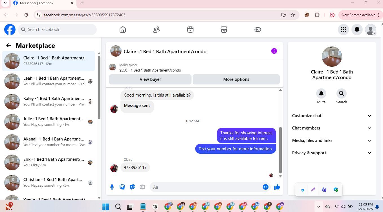Open the account profile avatar menu
This screenshot has height=212, width=383.
pos(371,30)
